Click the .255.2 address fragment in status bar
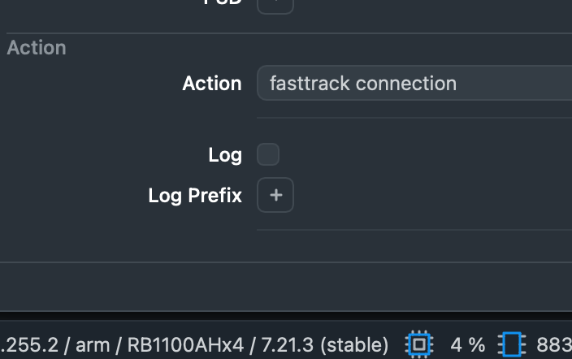 [29, 344]
